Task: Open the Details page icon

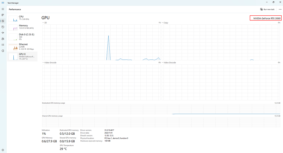Action: coord(3,45)
